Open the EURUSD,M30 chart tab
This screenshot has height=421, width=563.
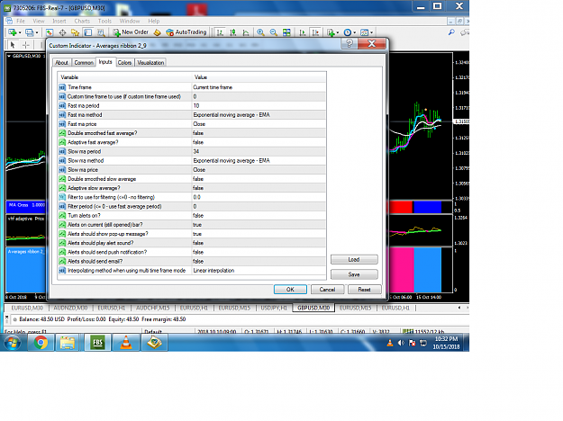coord(27,308)
